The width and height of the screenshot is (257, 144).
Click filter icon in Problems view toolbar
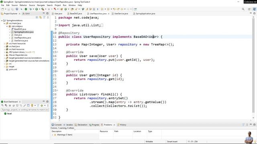pyautogui.click(x=243, y=124)
